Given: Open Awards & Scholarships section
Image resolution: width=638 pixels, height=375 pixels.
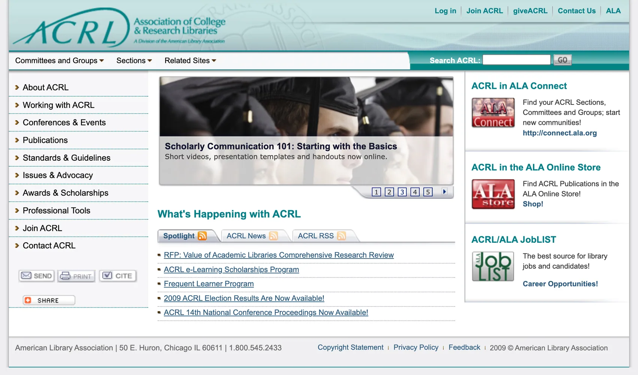Looking at the screenshot, I should point(66,193).
